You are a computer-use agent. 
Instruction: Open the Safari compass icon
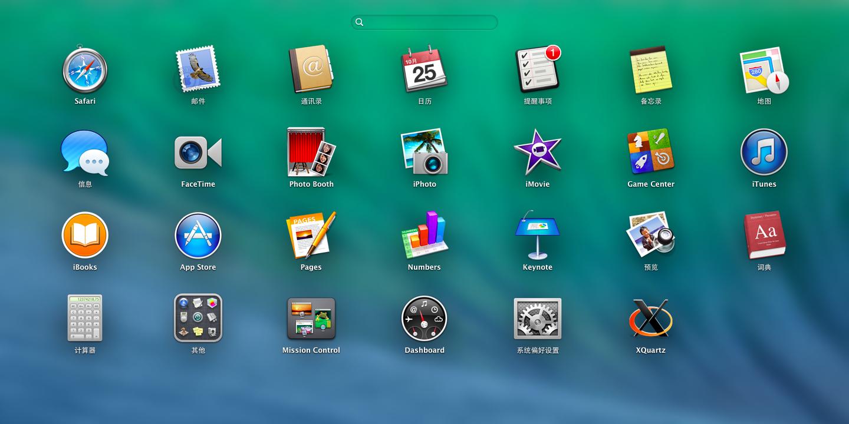(x=85, y=69)
